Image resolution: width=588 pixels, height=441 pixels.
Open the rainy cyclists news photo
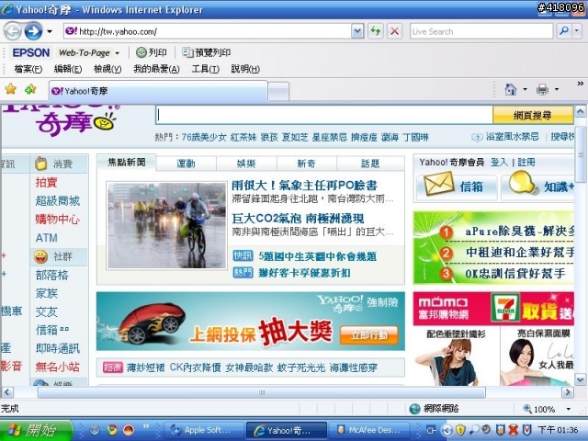coord(167,225)
